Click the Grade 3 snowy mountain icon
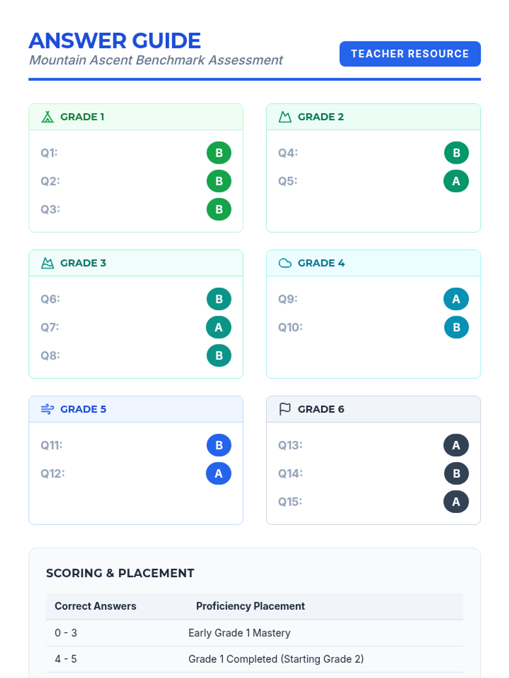Viewport: 509px width, 678px height. pyautogui.click(x=48, y=263)
